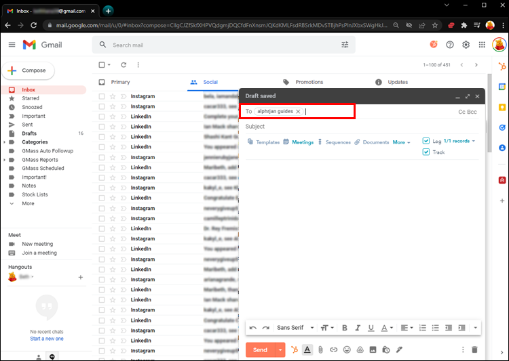Screen dimensions: 509x361
Task: Open the text size dropdown
Action: pos(327,328)
